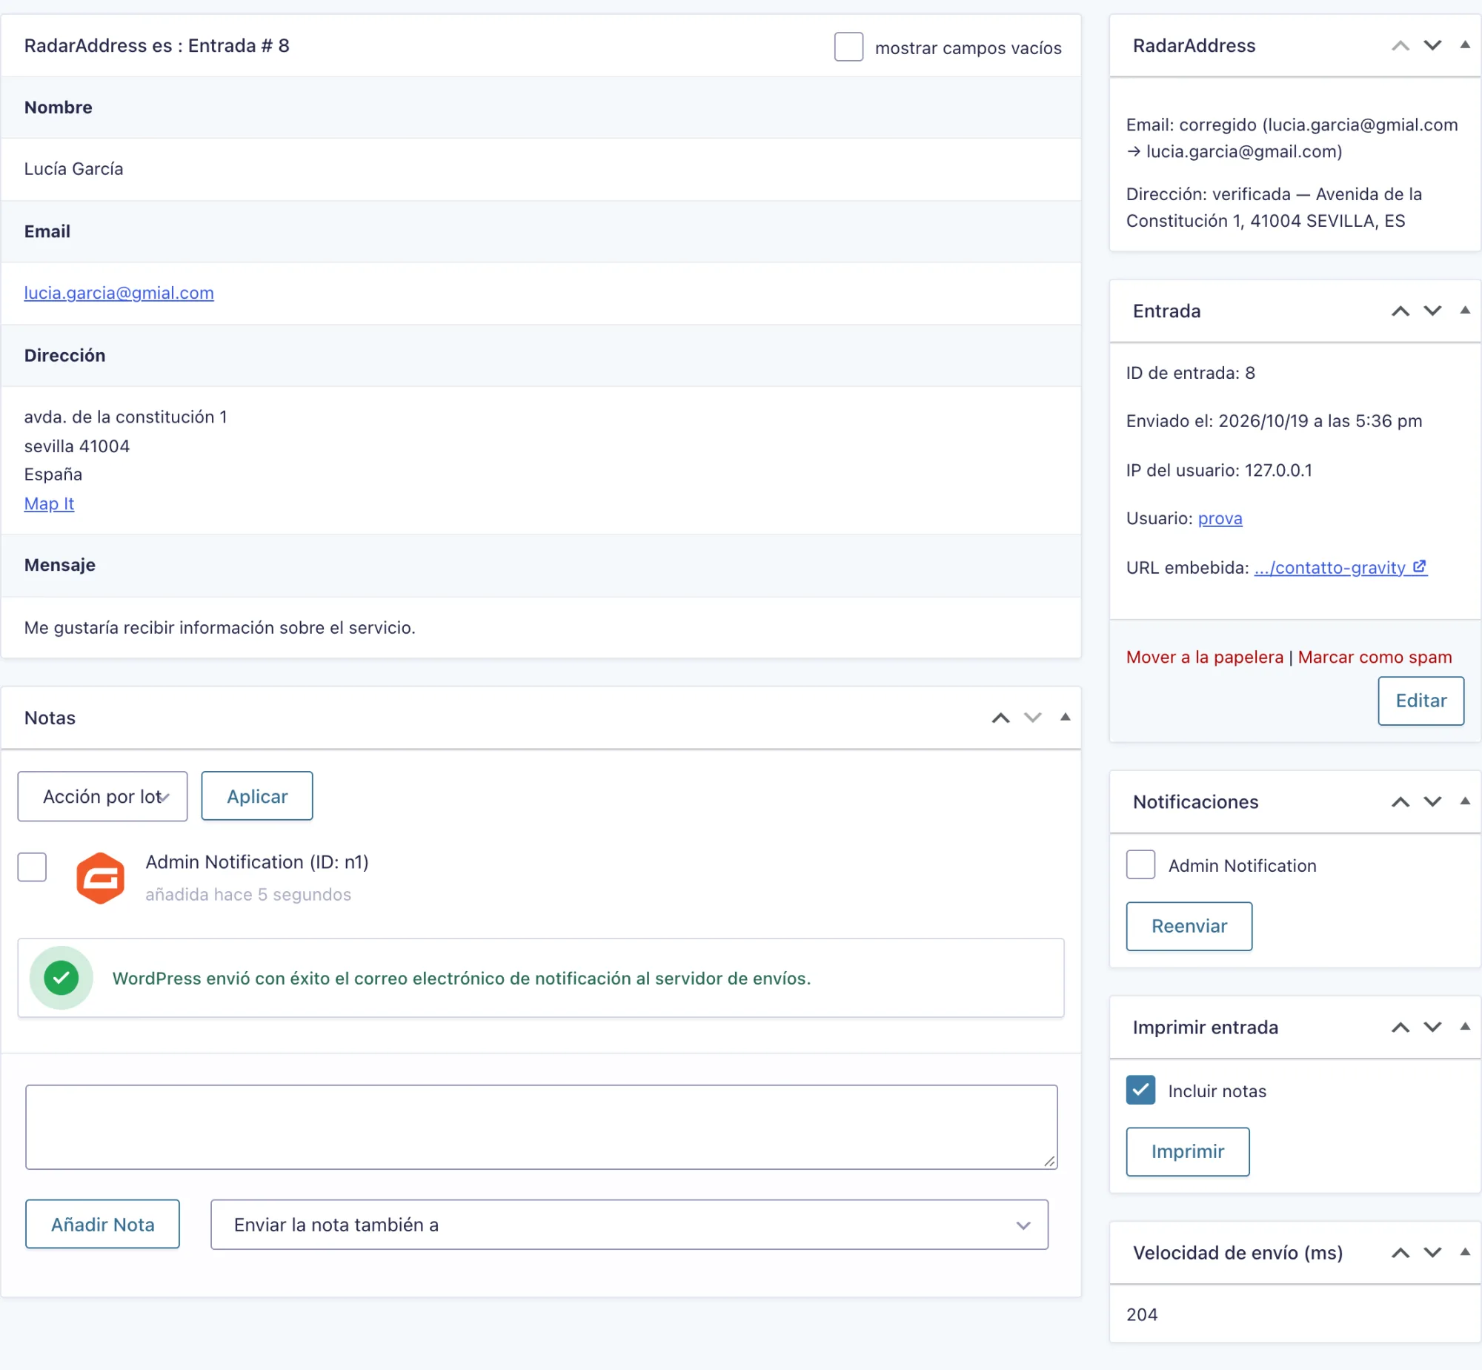Screen dimensions: 1482x1370
Task: Click Editar button
Action: coord(1420,701)
